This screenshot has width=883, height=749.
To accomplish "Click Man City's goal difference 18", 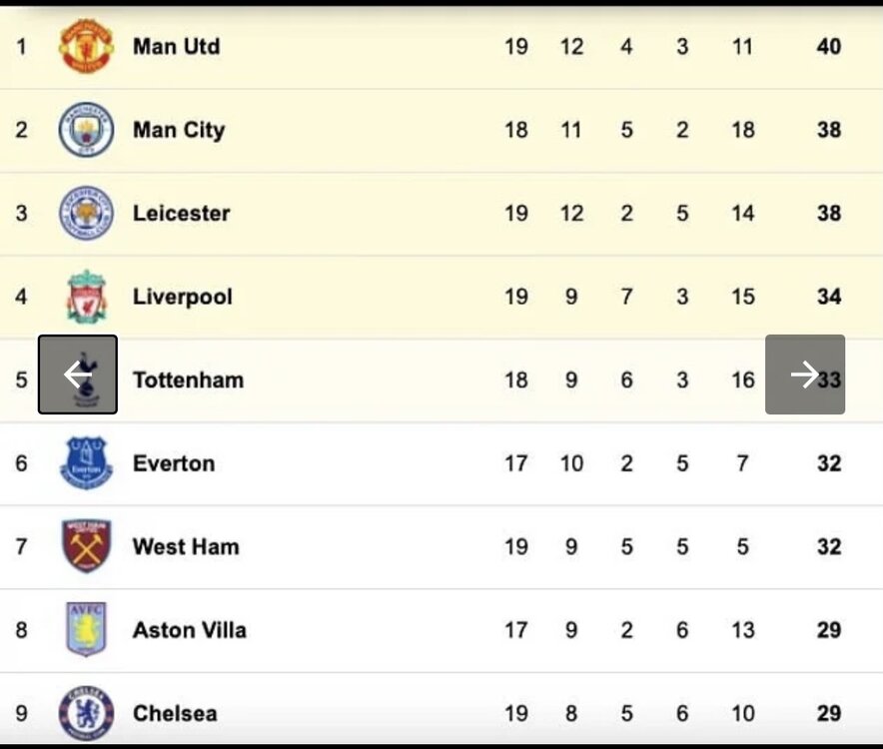I will pyautogui.click(x=743, y=130).
